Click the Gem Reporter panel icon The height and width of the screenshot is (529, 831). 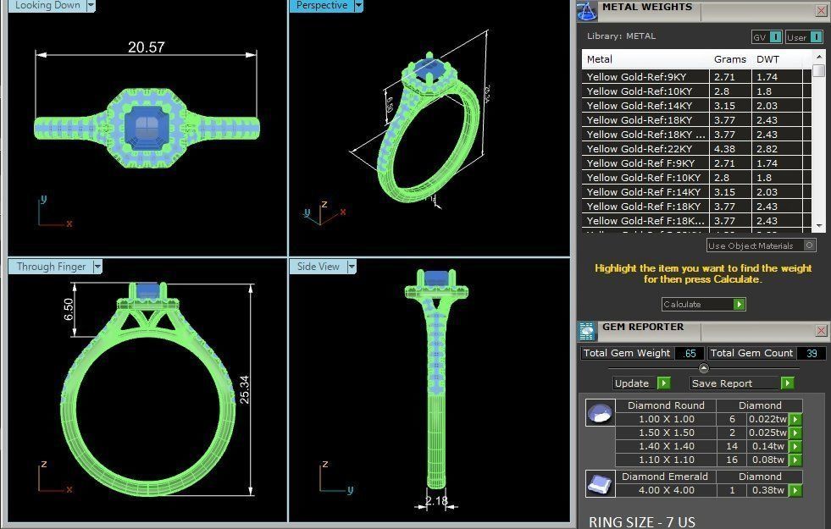pos(587,331)
